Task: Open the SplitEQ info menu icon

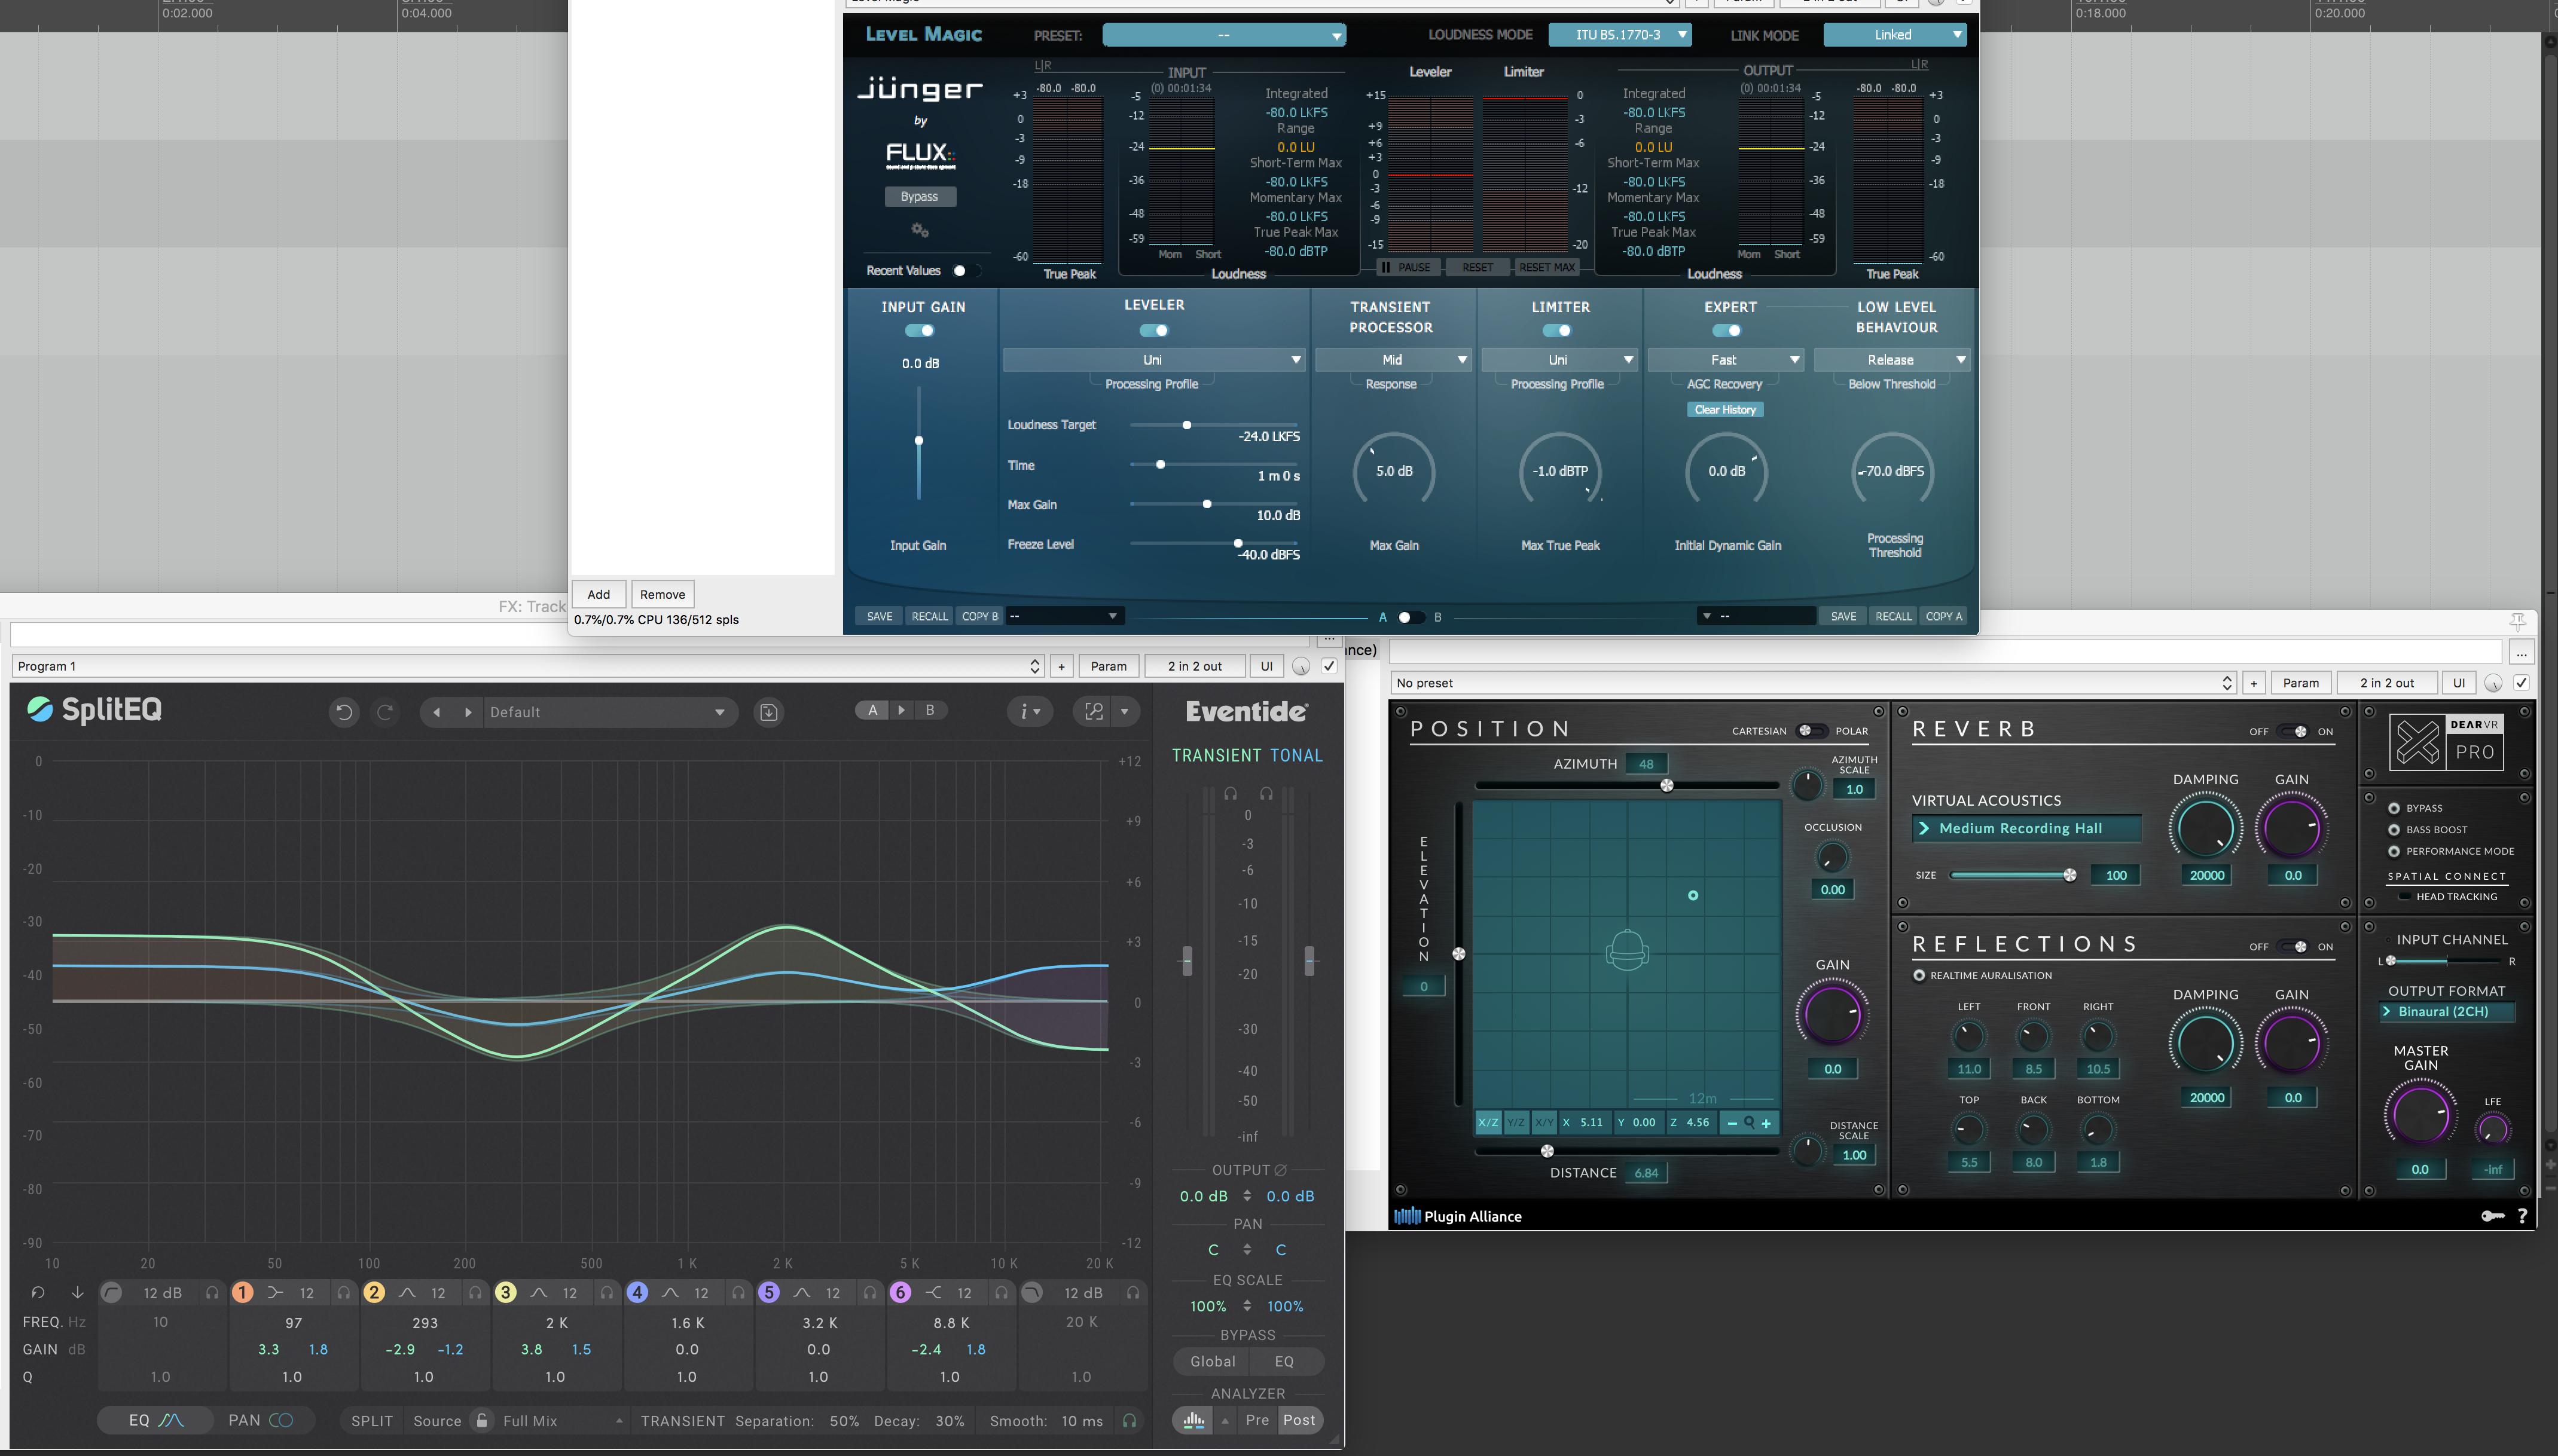Action: click(x=1028, y=712)
